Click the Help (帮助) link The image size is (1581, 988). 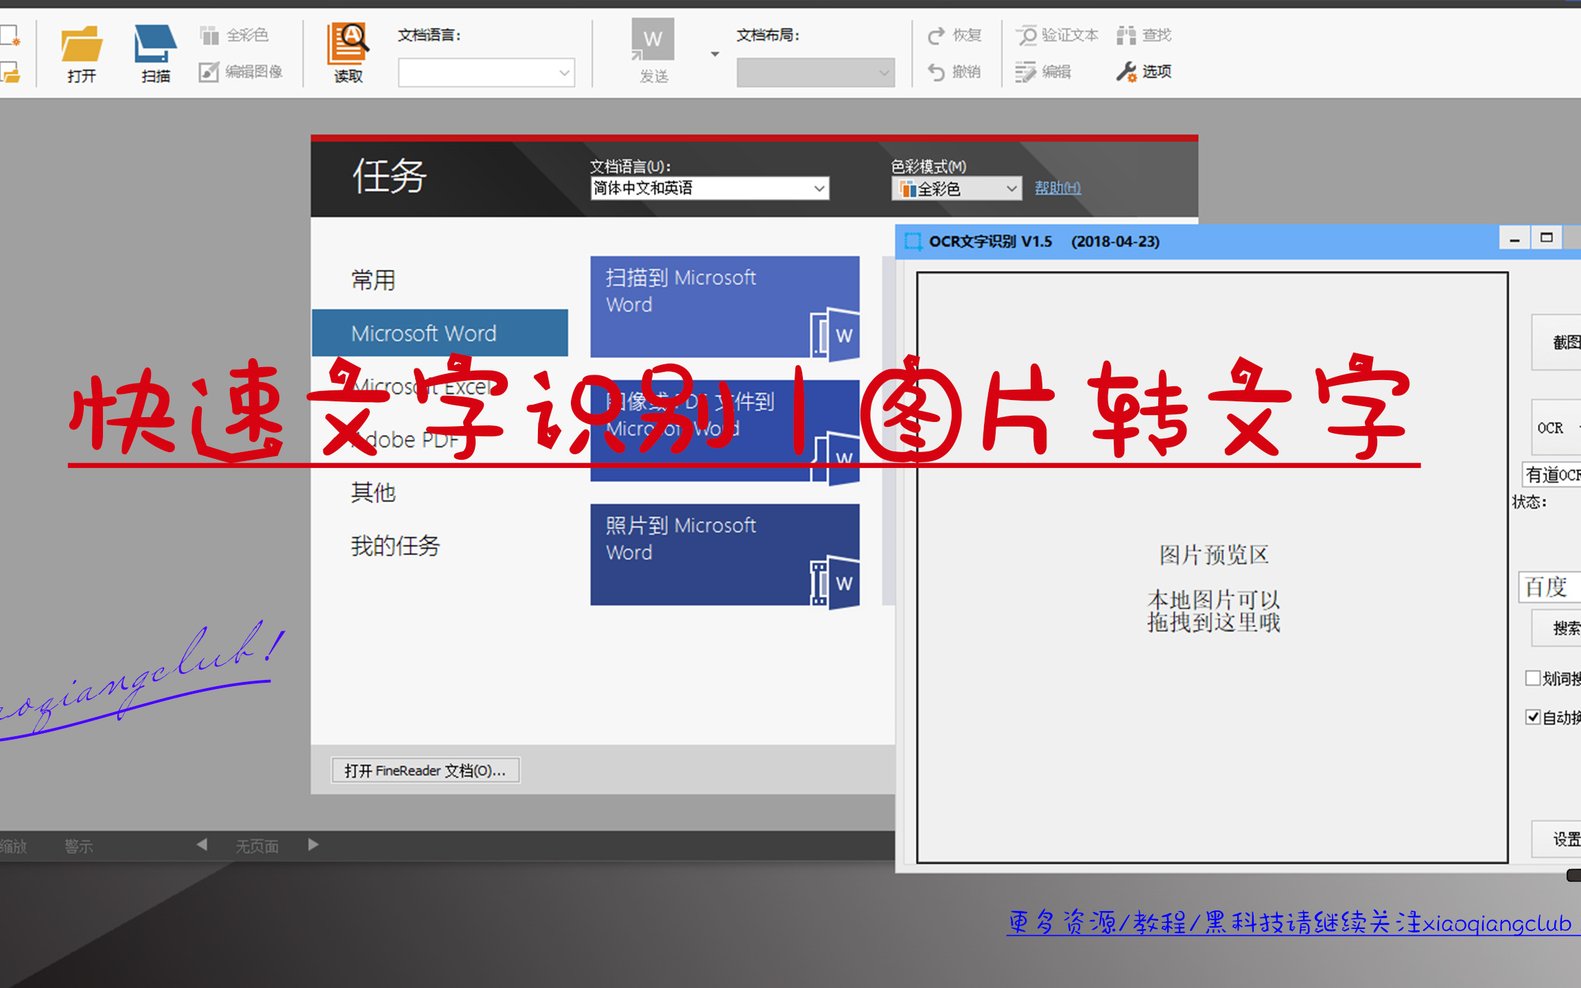pyautogui.click(x=1057, y=188)
